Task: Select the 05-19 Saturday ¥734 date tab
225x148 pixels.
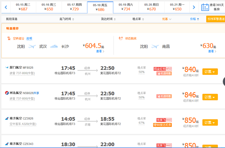Action: [126, 7]
